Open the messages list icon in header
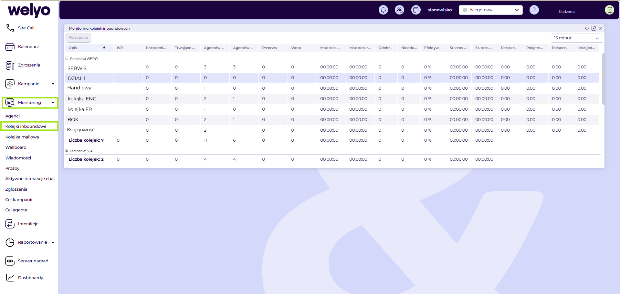 click(x=416, y=10)
